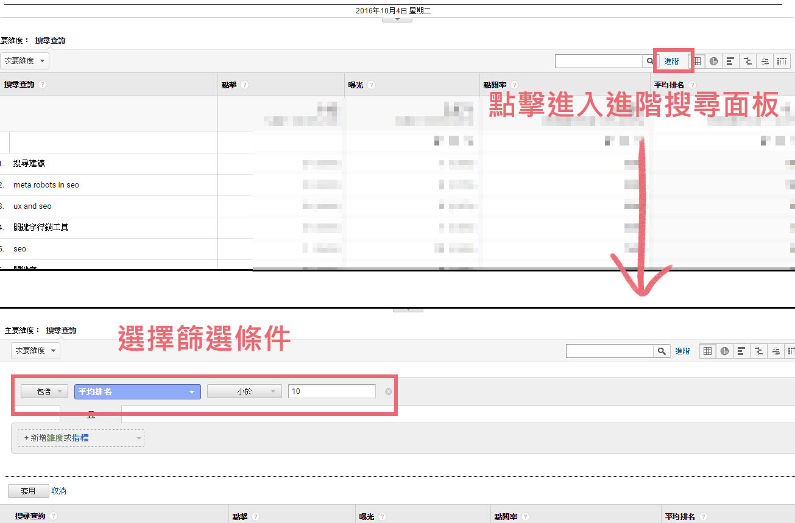Image resolution: width=795 pixels, height=523 pixels.
Task: Click the 'meta robots in seo' query row
Action: coord(46,185)
